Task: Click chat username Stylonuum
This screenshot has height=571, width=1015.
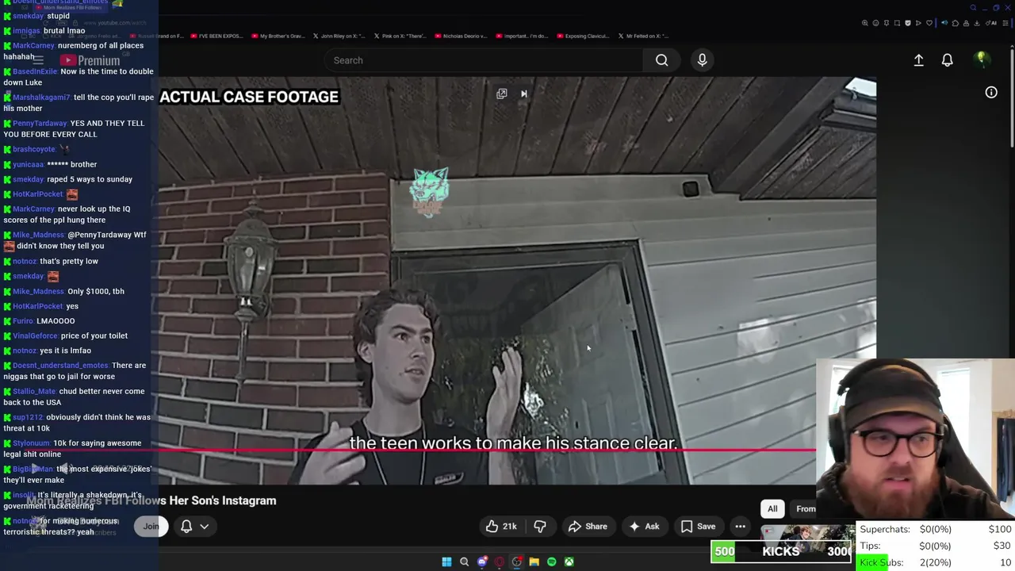Action: pos(31,443)
